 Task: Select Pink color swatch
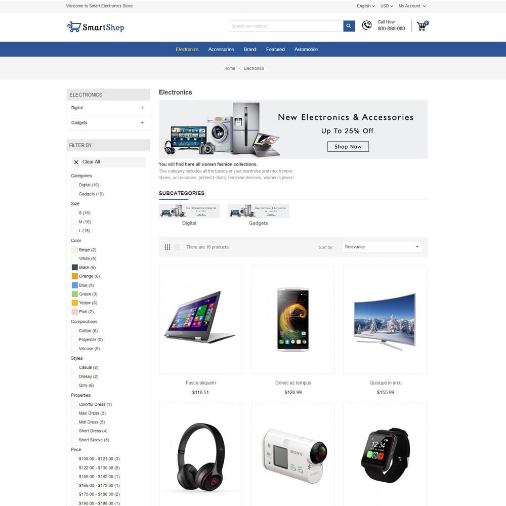(74, 312)
